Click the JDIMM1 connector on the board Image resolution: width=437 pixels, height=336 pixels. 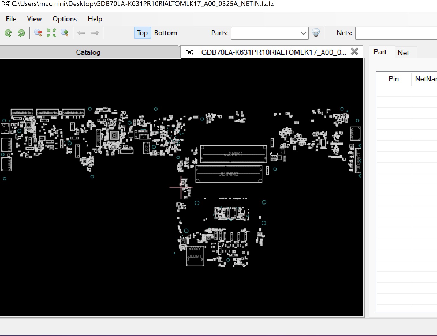pyautogui.click(x=234, y=154)
